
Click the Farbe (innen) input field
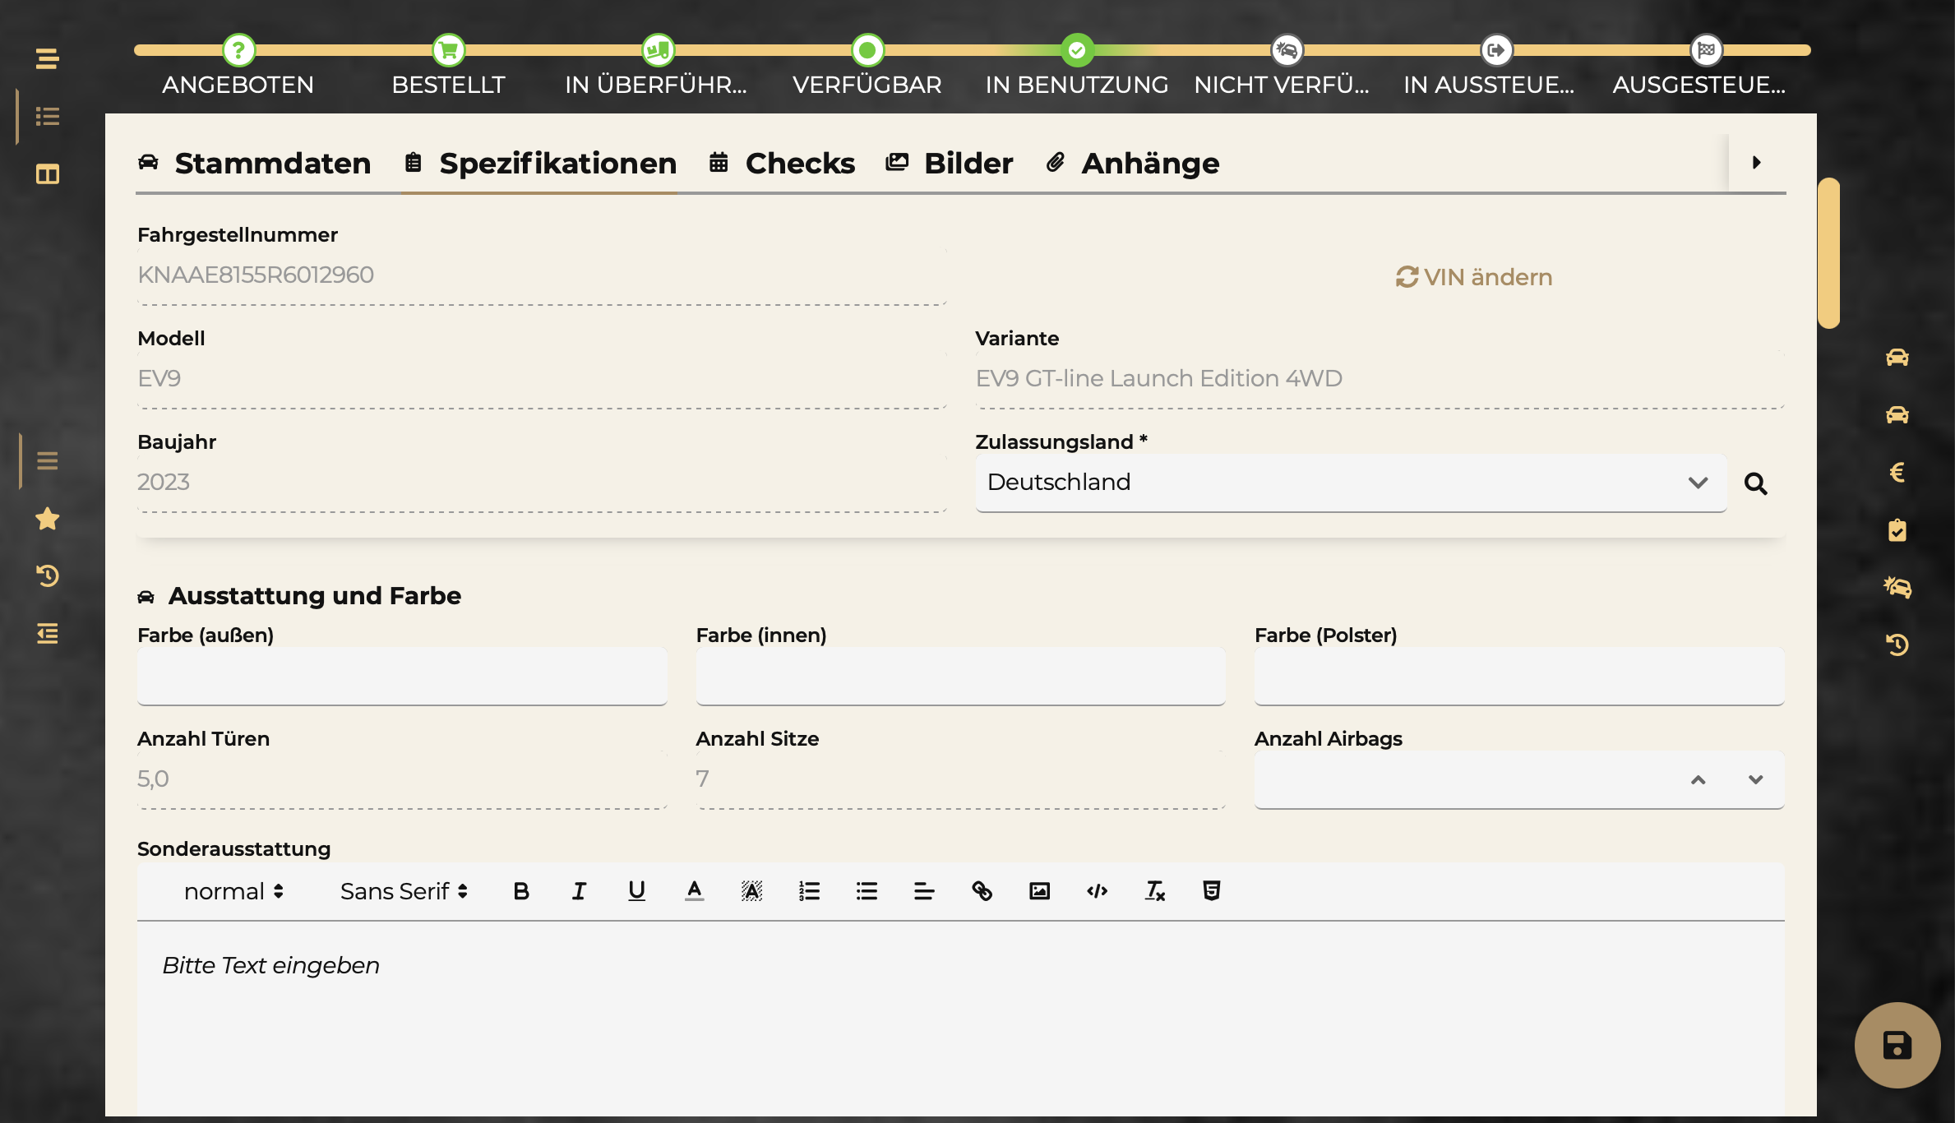coord(960,676)
